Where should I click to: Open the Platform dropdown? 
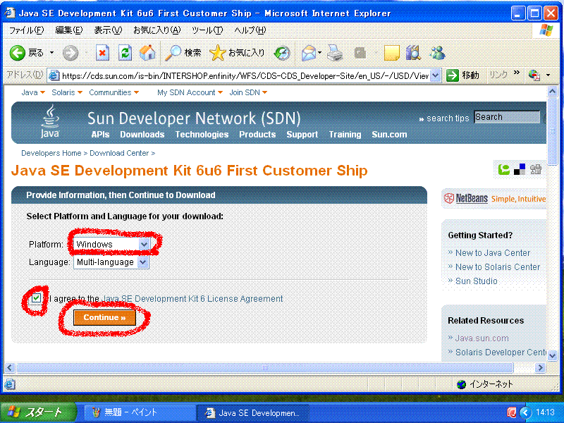(x=111, y=244)
